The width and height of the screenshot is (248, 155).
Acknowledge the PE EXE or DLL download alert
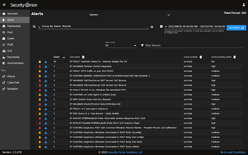(x=40, y=90)
